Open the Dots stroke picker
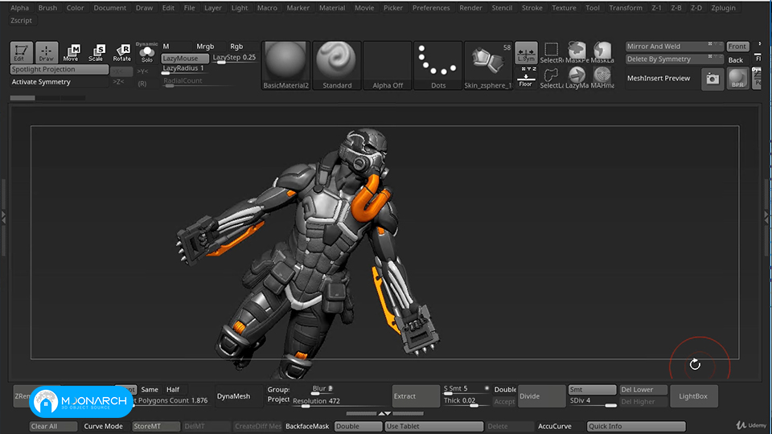772x434 pixels. [x=437, y=65]
